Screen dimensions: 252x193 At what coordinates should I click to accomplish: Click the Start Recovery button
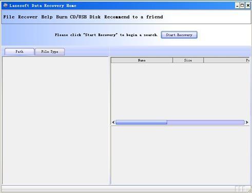(x=179, y=35)
